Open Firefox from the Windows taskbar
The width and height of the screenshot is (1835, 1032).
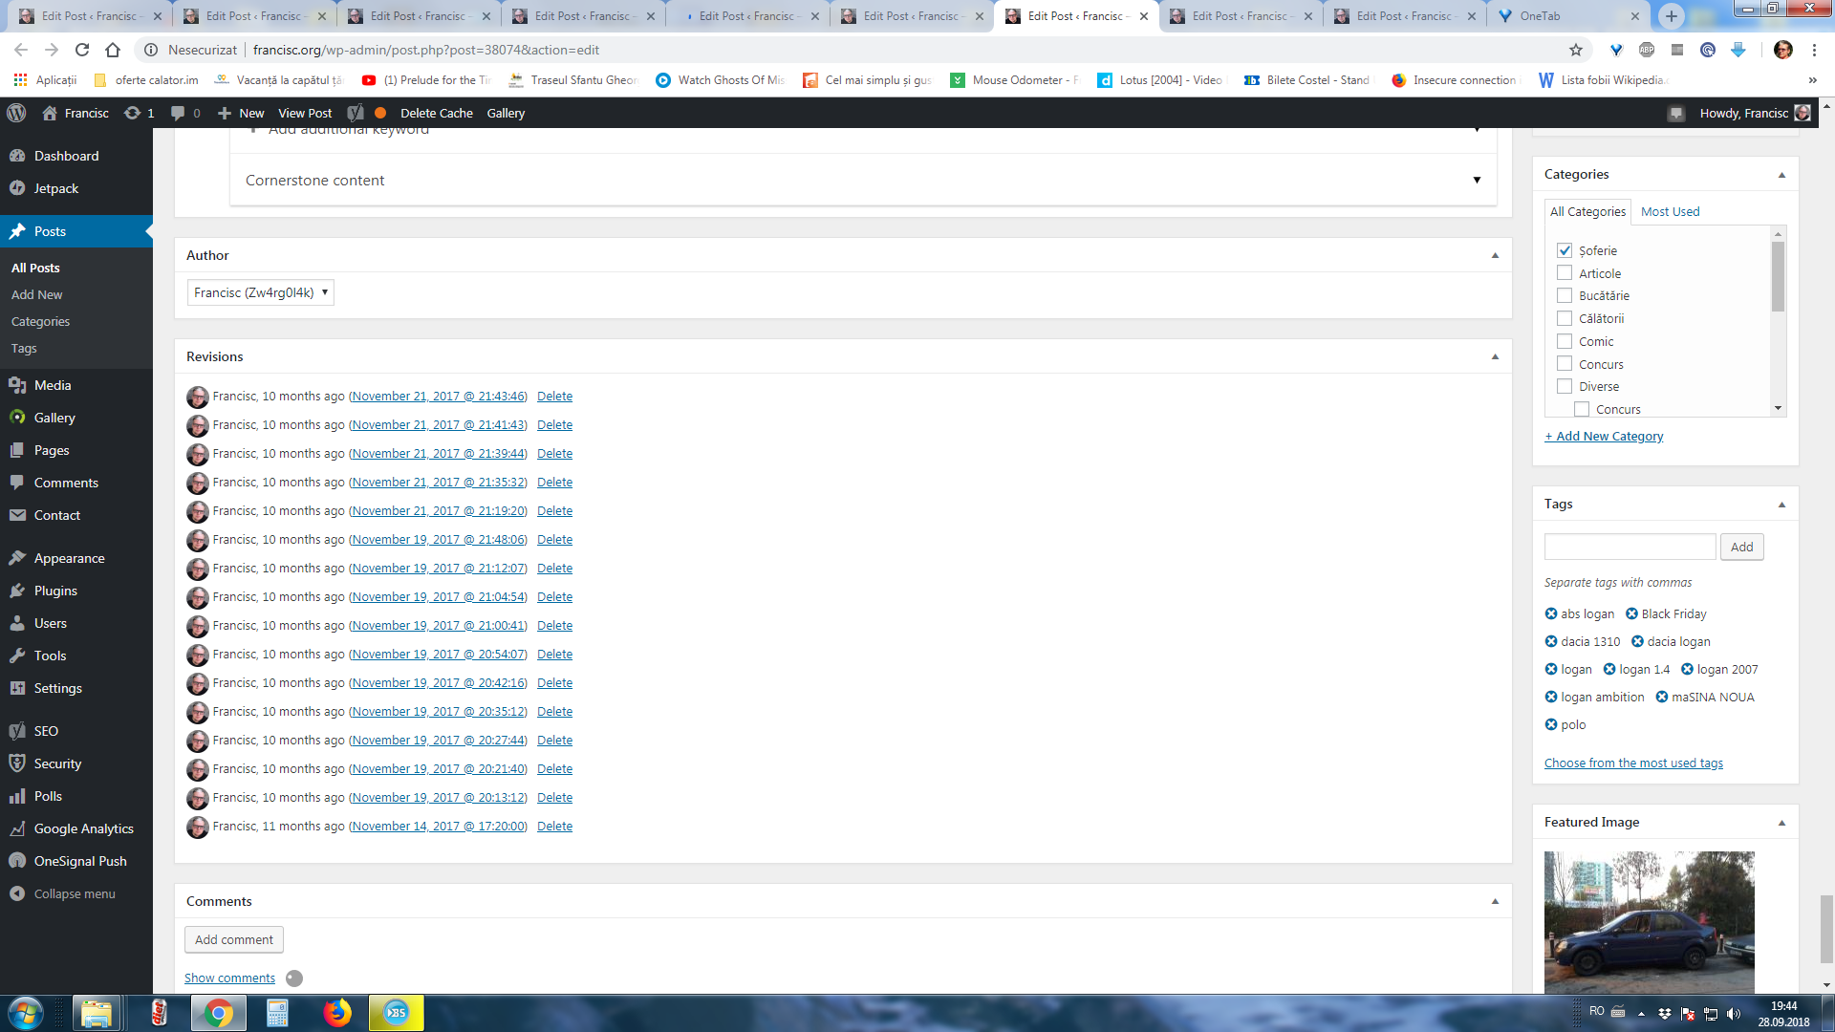(336, 1013)
